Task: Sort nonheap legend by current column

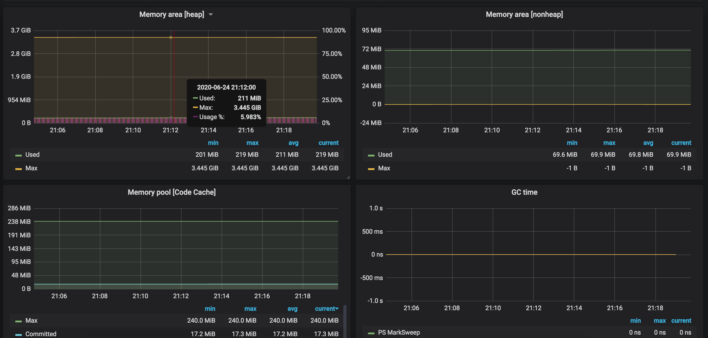Action: point(681,143)
